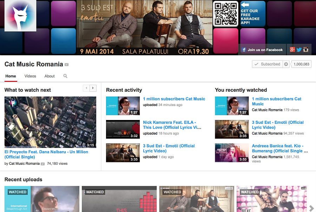Image resolution: width=316 pixels, height=212 pixels.
Task: Click the This Love 3:32 thumbnail
Action: pyautogui.click(x=123, y=129)
